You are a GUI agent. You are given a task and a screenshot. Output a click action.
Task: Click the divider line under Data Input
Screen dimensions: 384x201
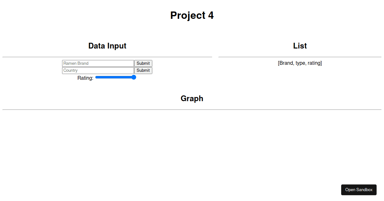[107, 56]
